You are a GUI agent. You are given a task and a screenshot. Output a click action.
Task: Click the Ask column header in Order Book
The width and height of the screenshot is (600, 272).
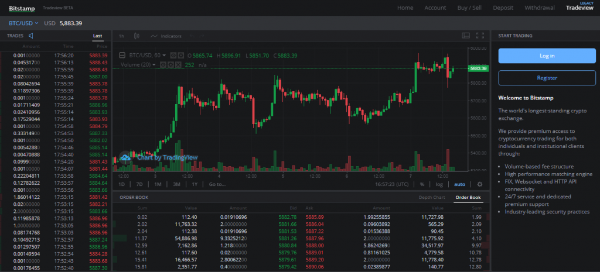309,208
